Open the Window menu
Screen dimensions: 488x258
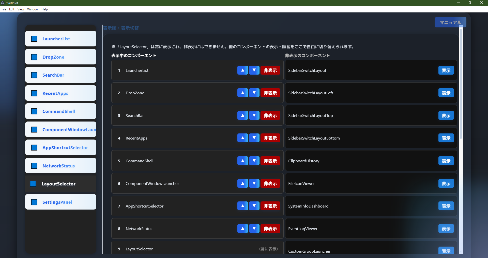(x=32, y=9)
